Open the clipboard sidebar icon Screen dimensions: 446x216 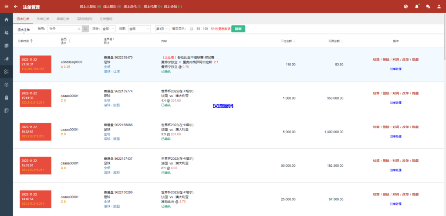[x=7, y=97]
